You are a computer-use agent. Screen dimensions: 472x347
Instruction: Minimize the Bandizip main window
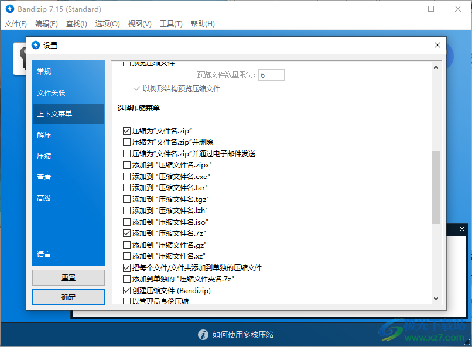click(x=404, y=9)
